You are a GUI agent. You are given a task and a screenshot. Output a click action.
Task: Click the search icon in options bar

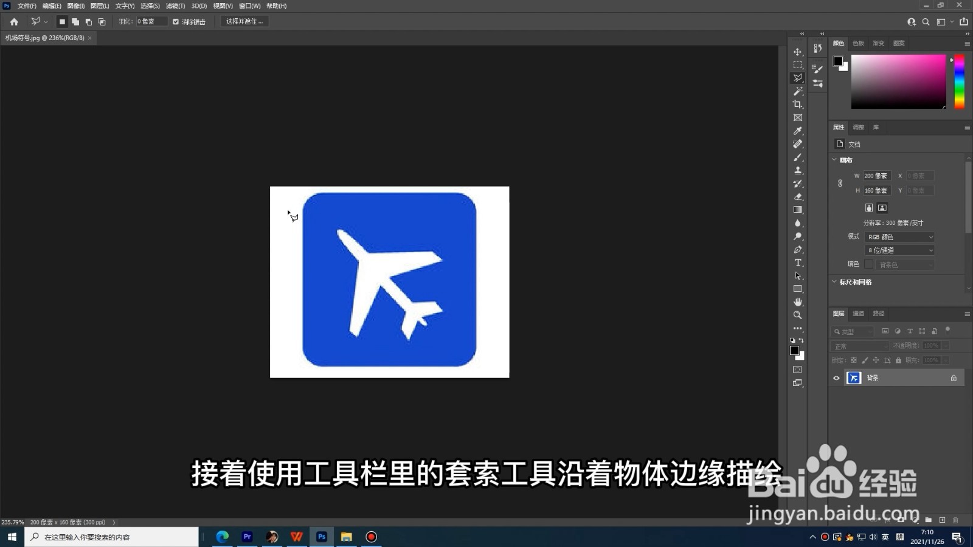click(x=926, y=22)
